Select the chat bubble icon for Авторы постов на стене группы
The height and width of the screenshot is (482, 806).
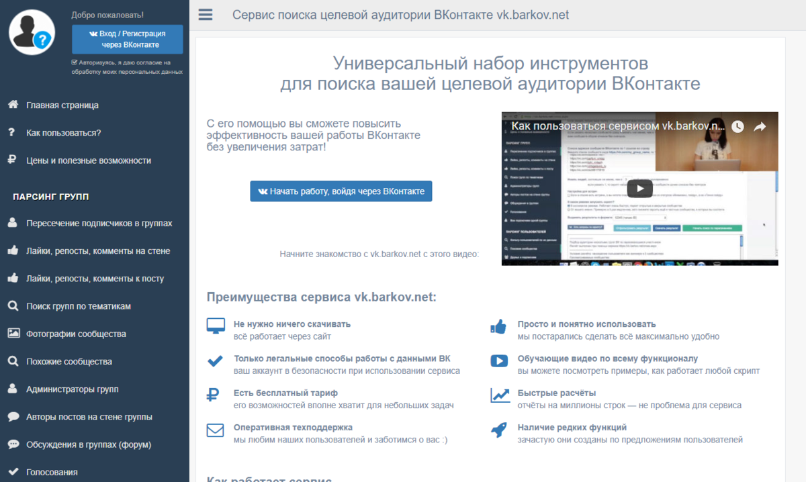click(x=14, y=416)
